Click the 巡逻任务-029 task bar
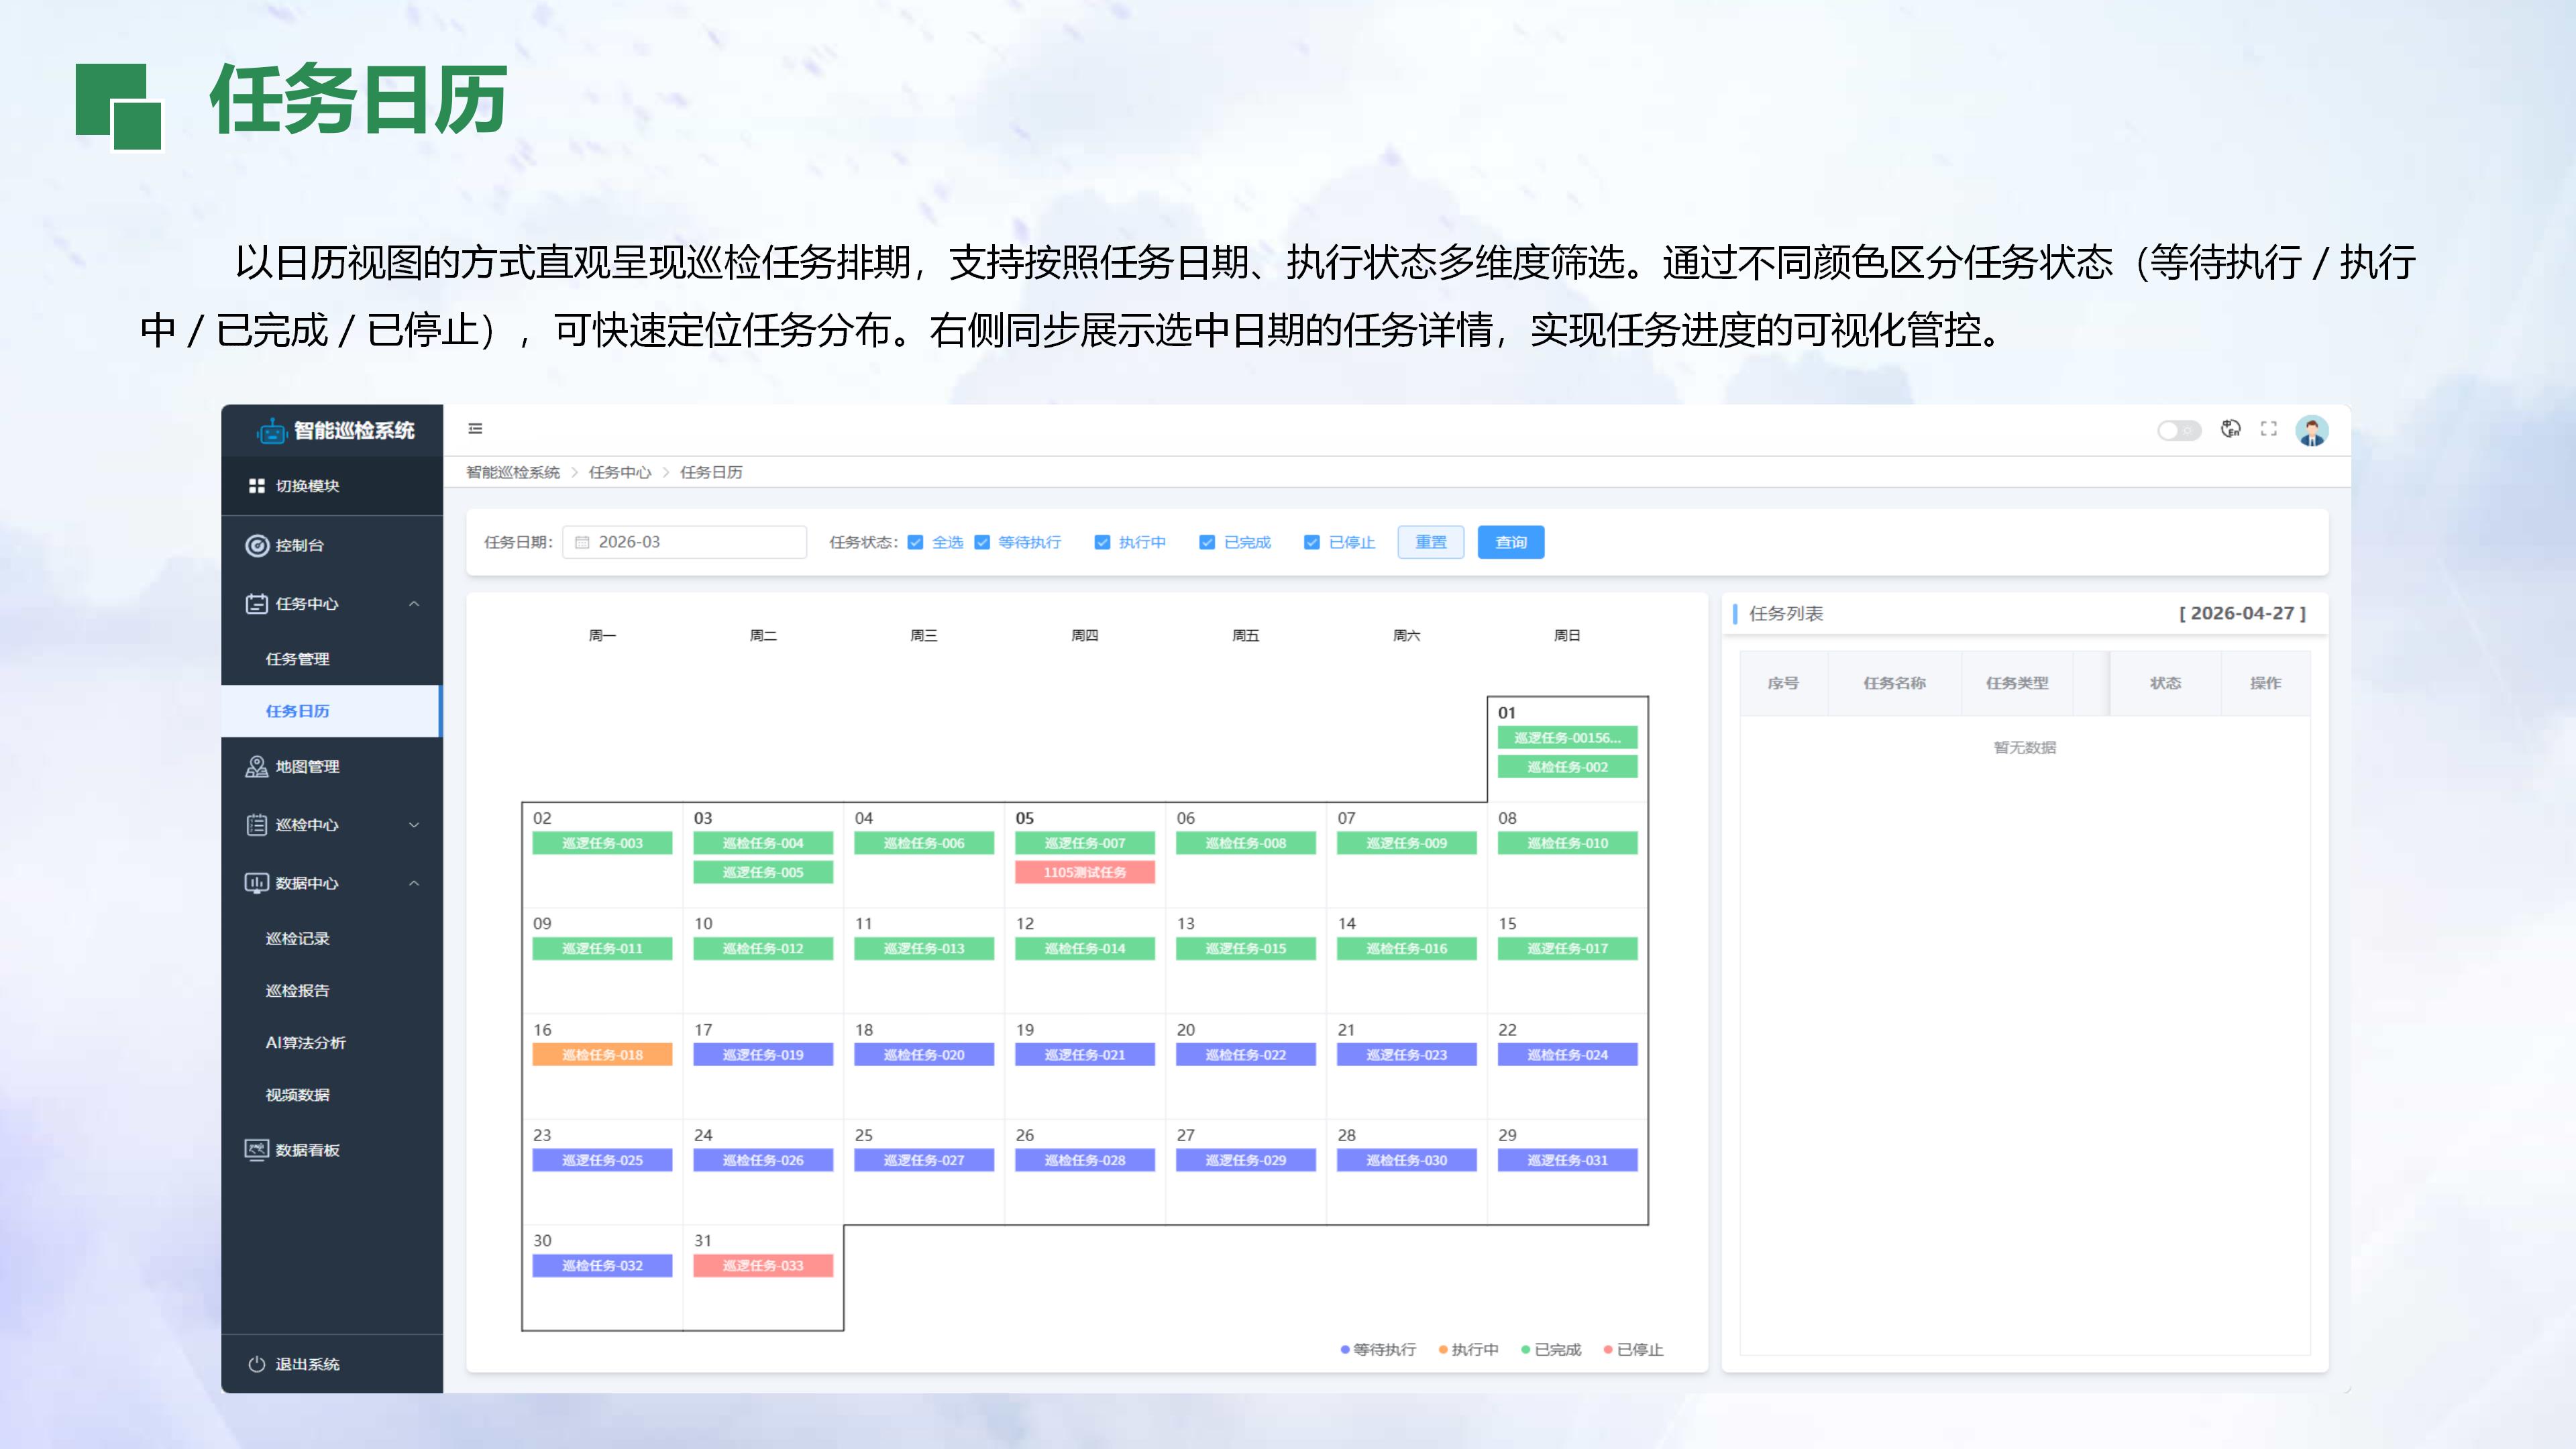This screenshot has width=2576, height=1449. pos(1246,1160)
